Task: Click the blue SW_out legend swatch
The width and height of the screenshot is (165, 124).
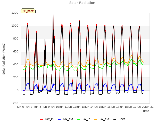Action: point(59,119)
